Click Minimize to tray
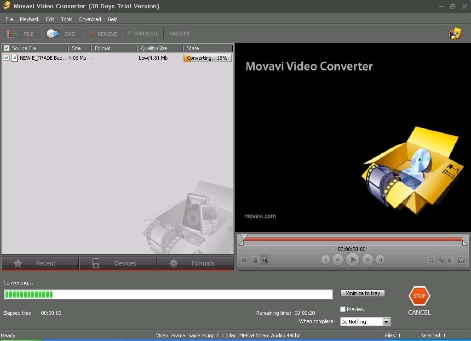 pyautogui.click(x=362, y=293)
